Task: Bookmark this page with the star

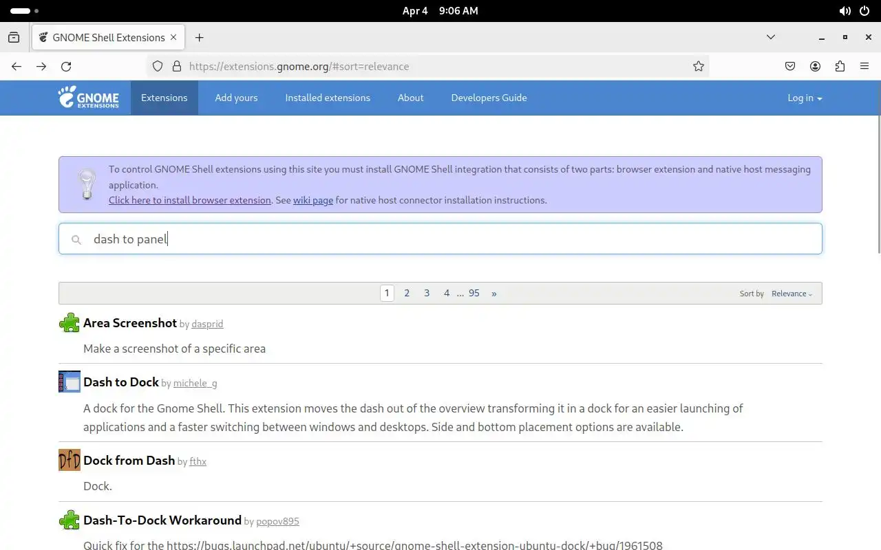Action: pos(699,67)
